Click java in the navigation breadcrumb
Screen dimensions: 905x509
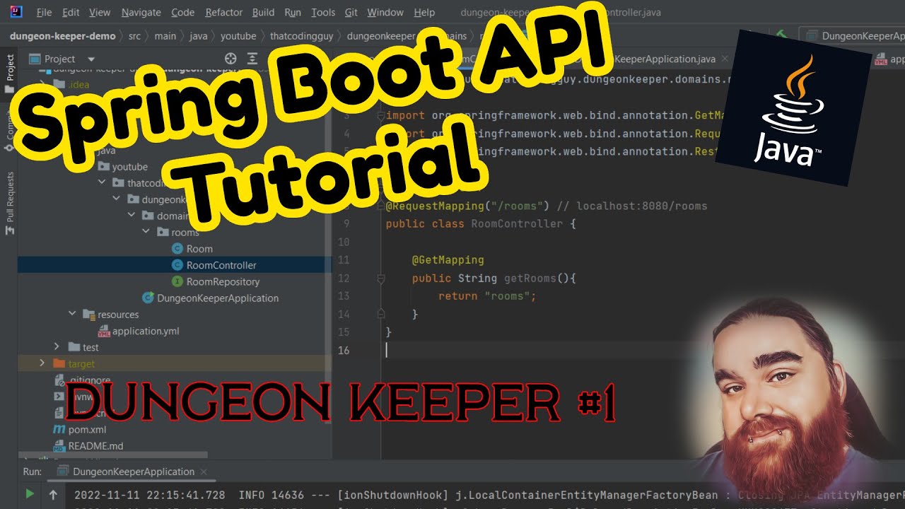197,36
